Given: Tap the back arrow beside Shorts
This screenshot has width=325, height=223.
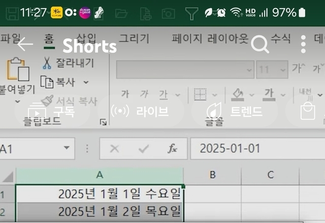Looking at the screenshot, I should [24, 45].
